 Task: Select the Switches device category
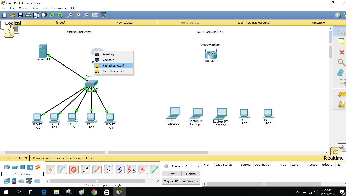(x=15, y=167)
